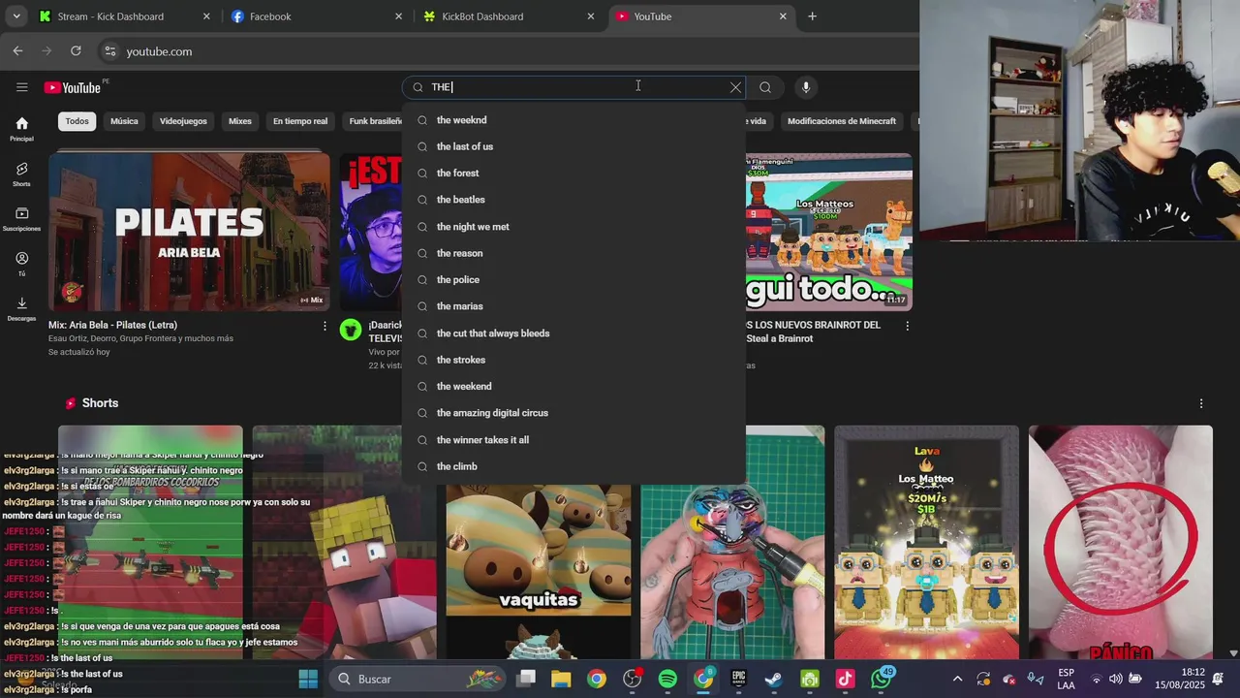Select the Mixes filter chip
The width and height of the screenshot is (1240, 698).
tap(240, 121)
